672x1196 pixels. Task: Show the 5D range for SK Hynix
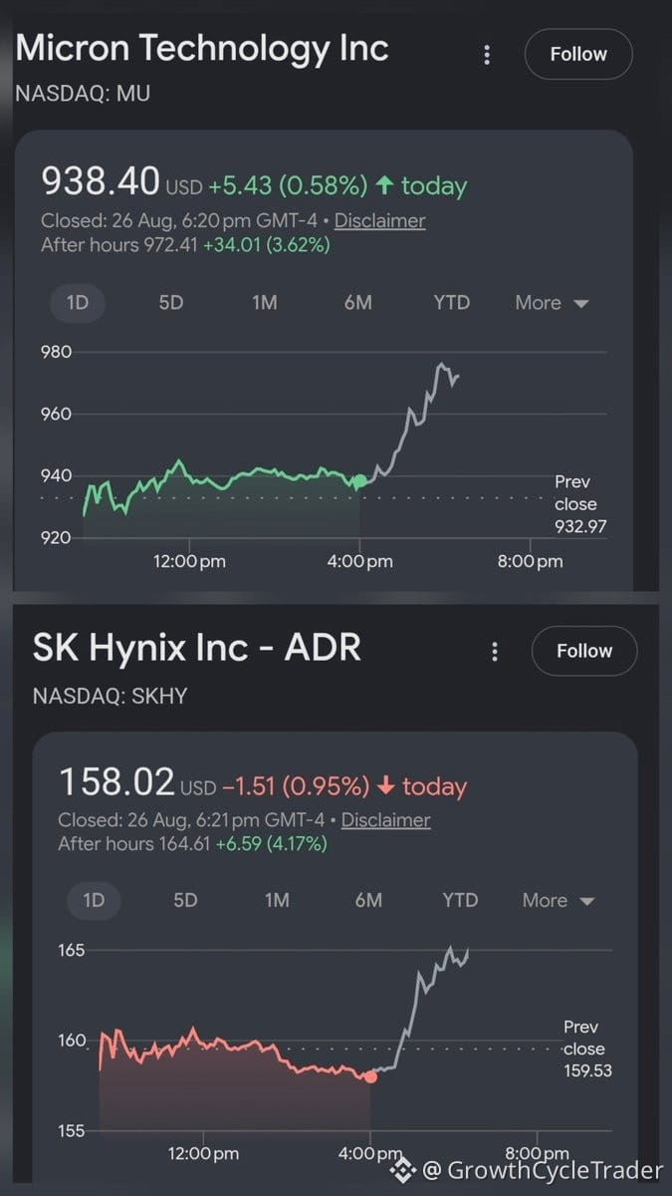click(x=185, y=900)
